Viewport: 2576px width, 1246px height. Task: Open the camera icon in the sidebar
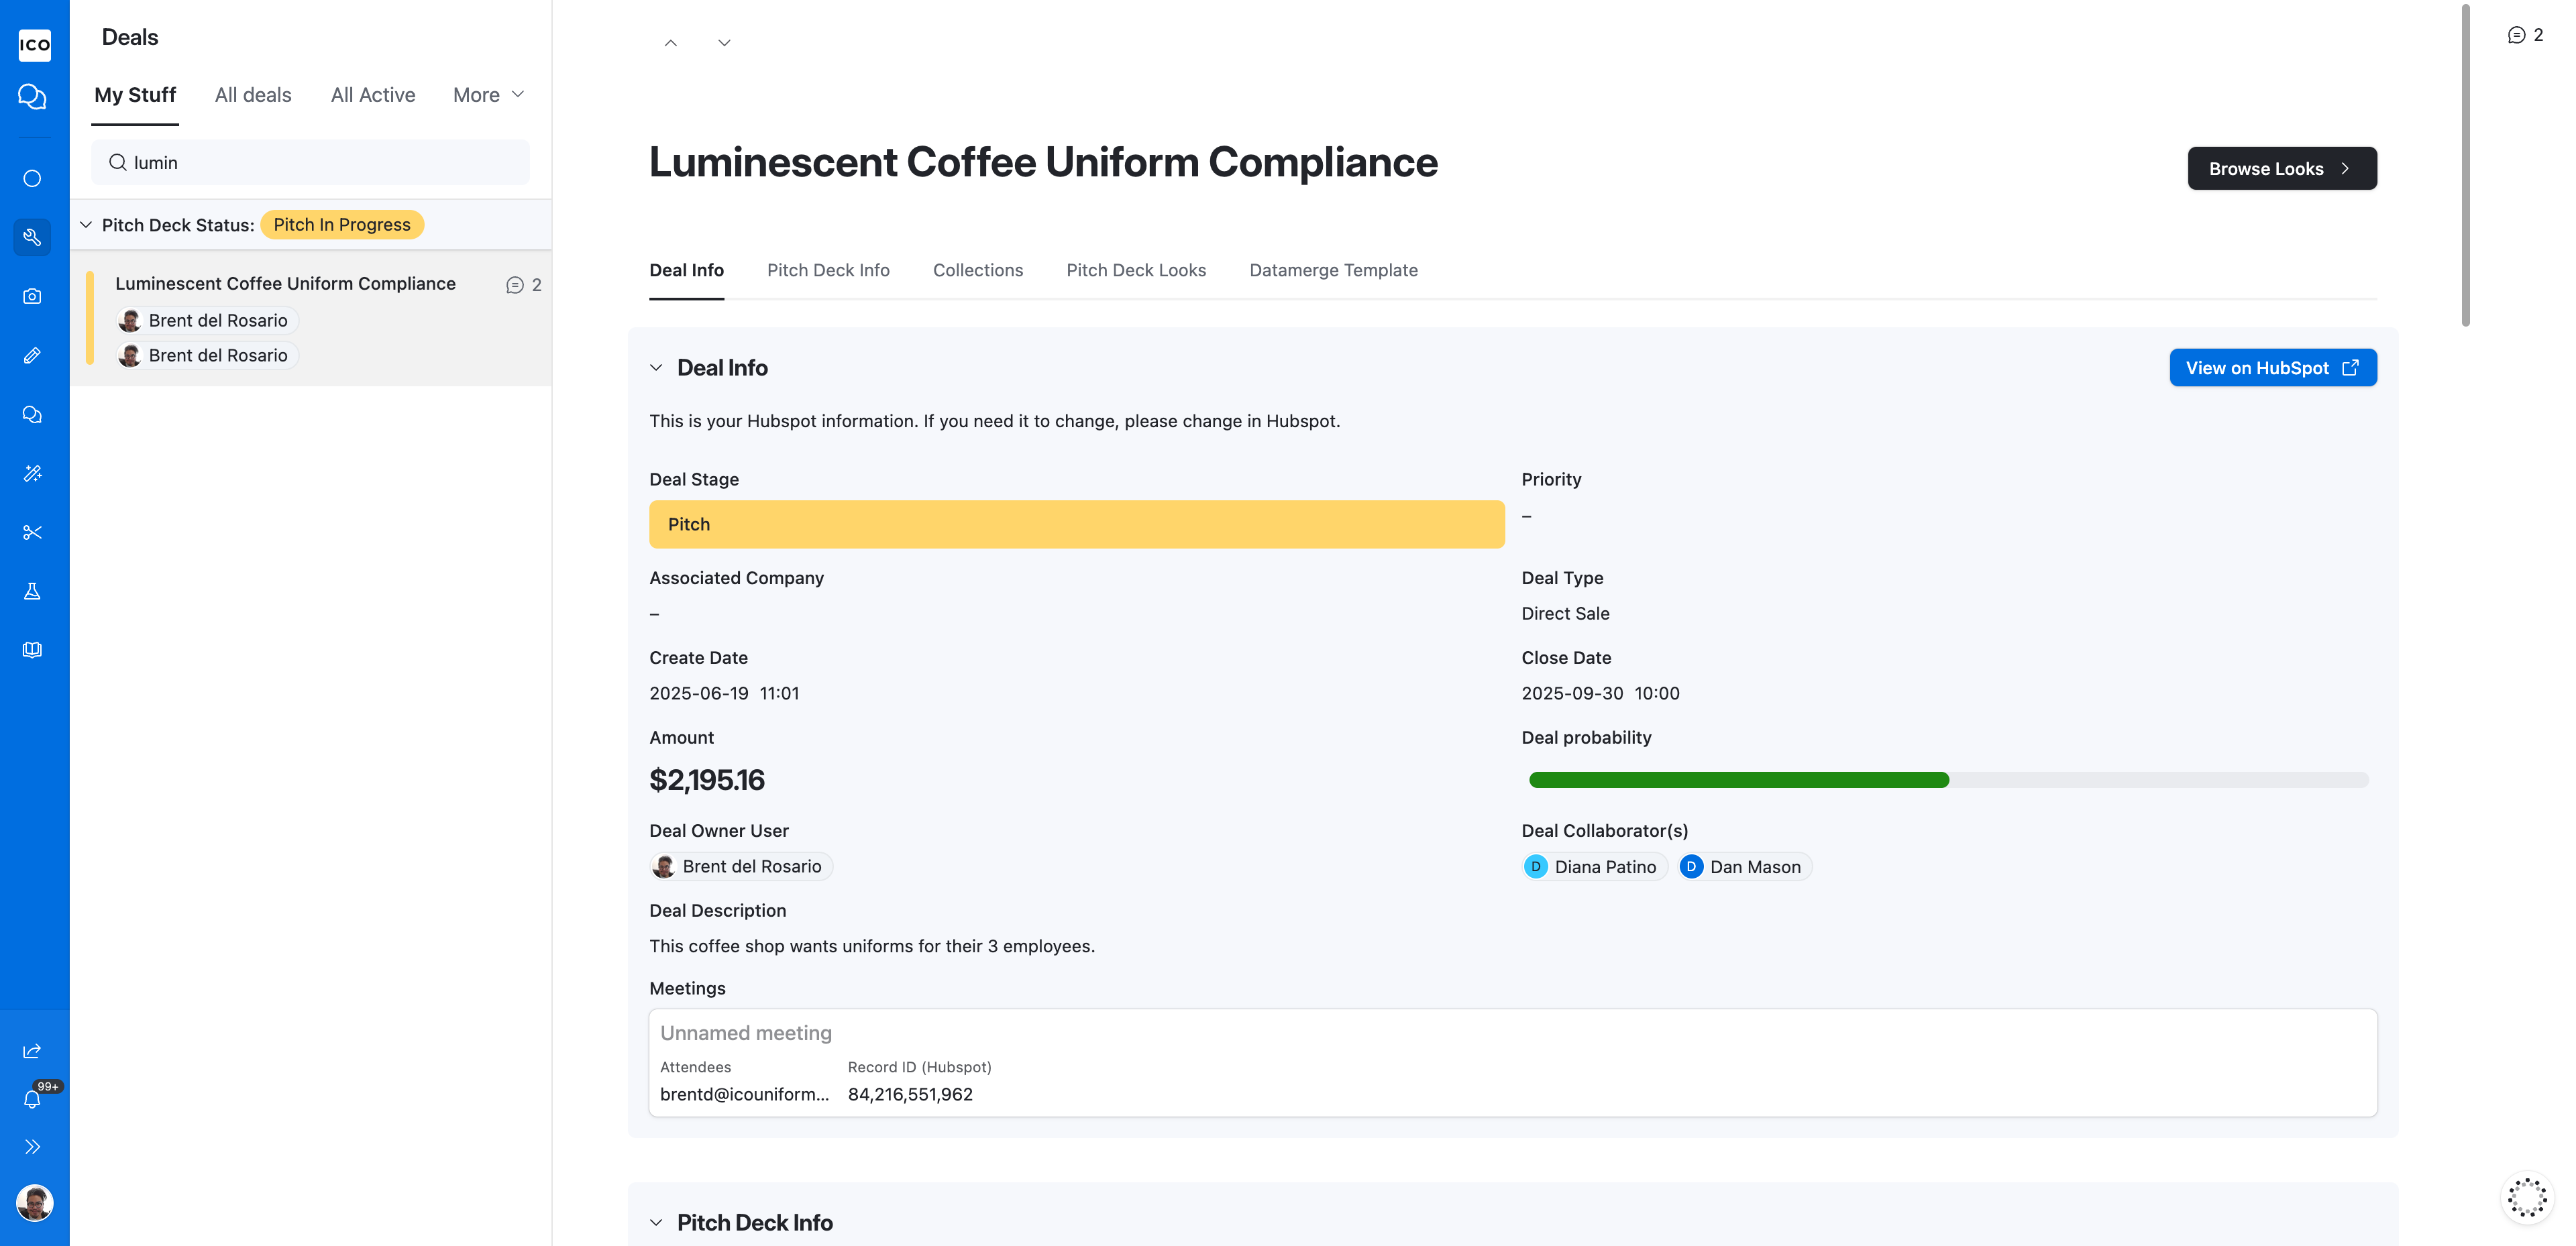[x=32, y=296]
